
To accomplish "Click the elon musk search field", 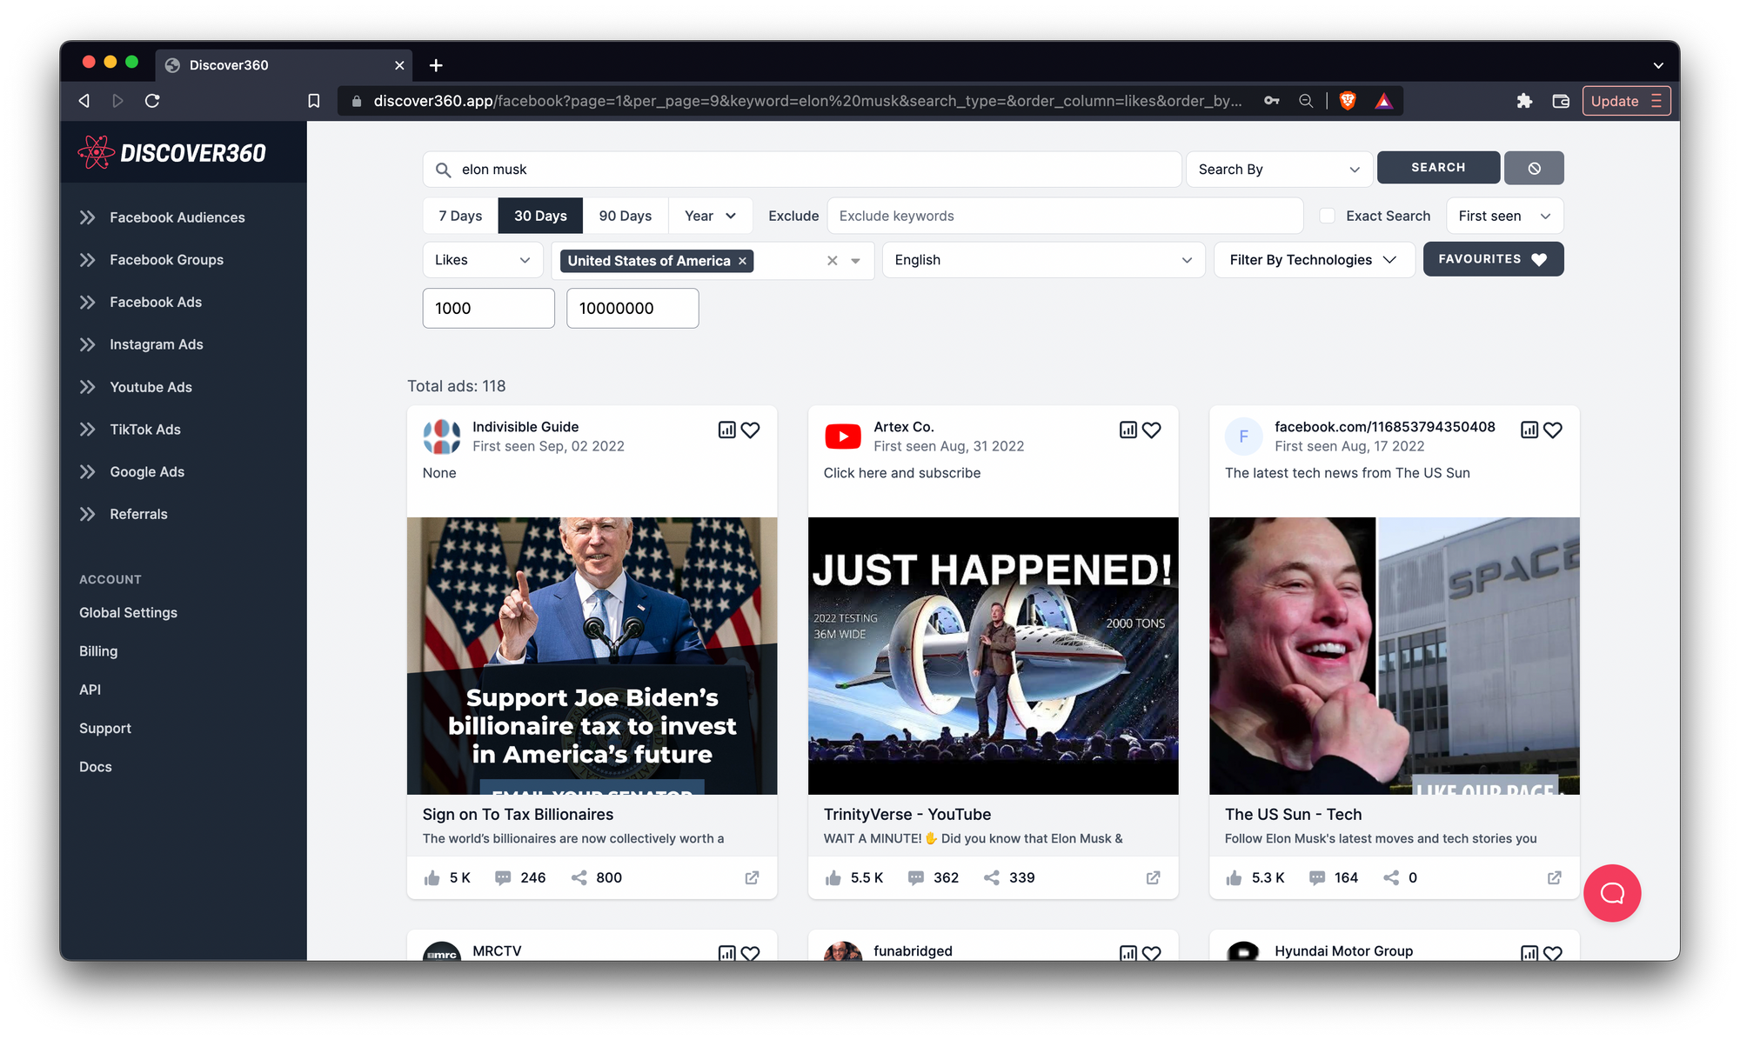I will (802, 170).
